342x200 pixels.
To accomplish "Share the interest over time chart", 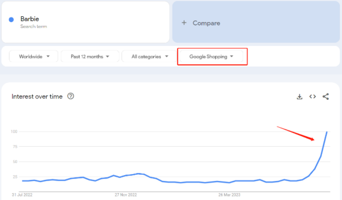I will tap(325, 97).
